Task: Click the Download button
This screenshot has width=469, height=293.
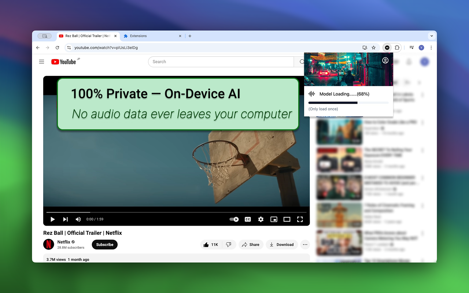Action: [281, 245]
